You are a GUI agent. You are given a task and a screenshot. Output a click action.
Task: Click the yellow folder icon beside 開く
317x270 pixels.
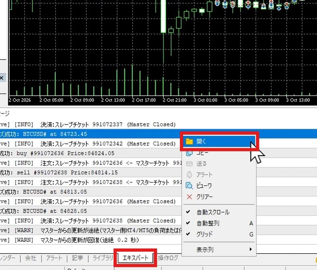189,141
